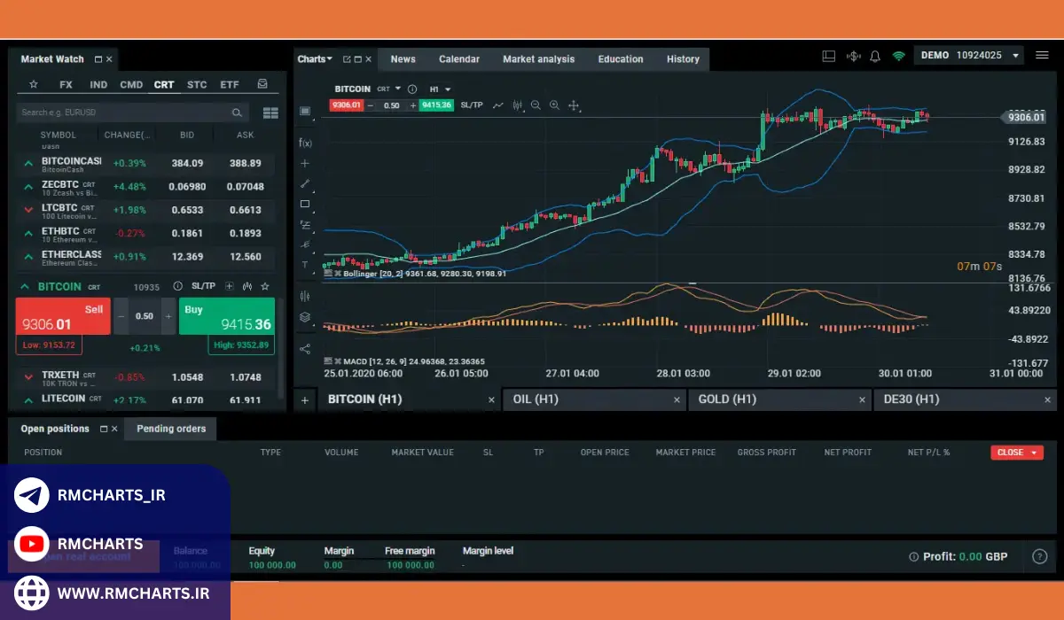The height and width of the screenshot is (620, 1064).
Task: Open the H1 timeframe dropdown
Action: (441, 89)
